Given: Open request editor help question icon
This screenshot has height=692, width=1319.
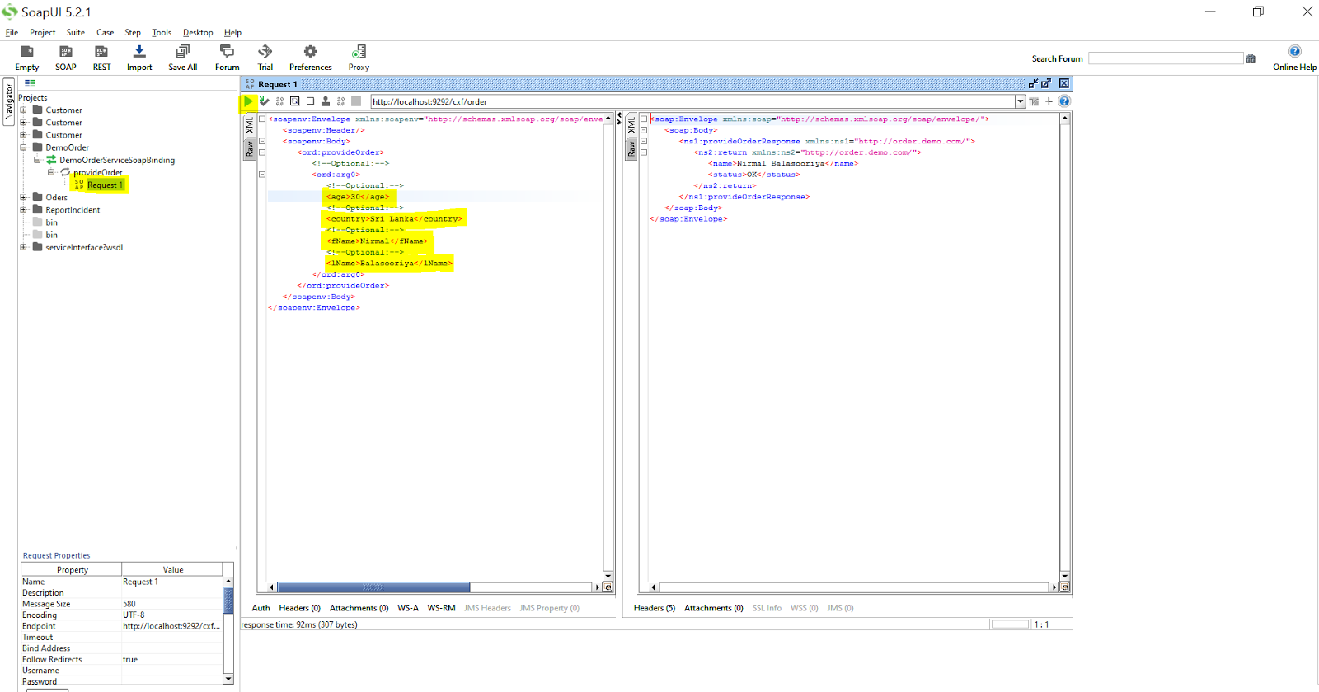Looking at the screenshot, I should 1064,101.
